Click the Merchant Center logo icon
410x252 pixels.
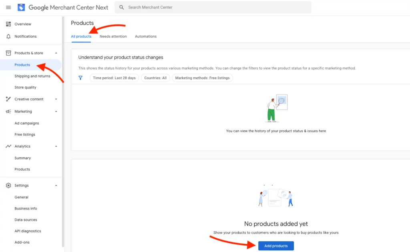click(x=21, y=7)
